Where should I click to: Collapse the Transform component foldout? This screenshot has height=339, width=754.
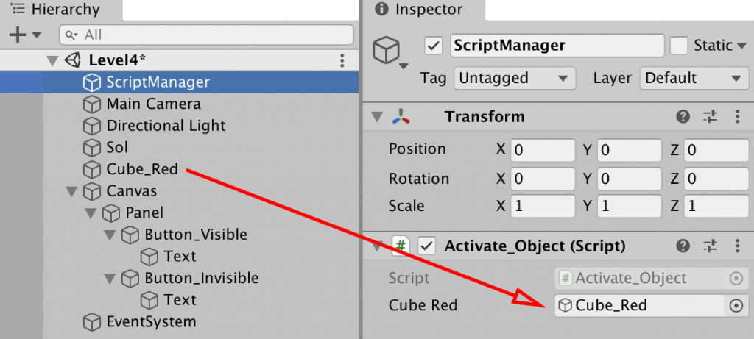pyautogui.click(x=377, y=117)
